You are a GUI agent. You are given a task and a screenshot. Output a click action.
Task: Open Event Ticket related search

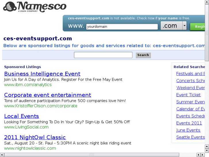[x=188, y=95]
